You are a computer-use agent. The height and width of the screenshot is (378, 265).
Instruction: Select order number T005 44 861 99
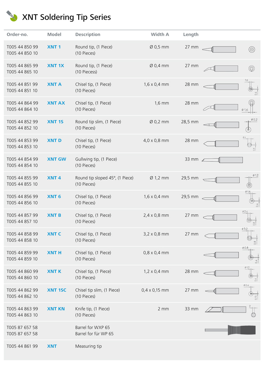tap(22, 346)
